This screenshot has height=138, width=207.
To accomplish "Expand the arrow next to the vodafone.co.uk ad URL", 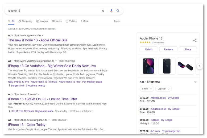I will click(56, 61).
